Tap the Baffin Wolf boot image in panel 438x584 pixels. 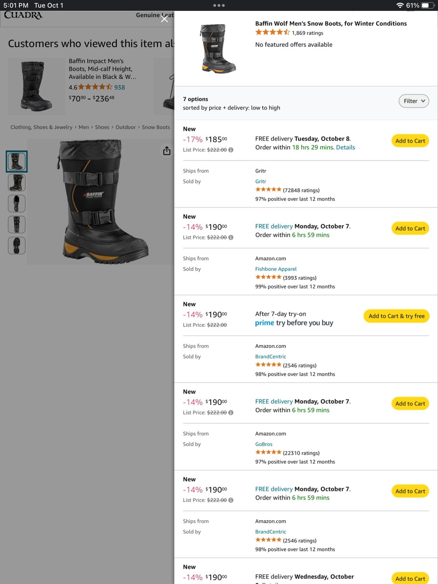218,48
